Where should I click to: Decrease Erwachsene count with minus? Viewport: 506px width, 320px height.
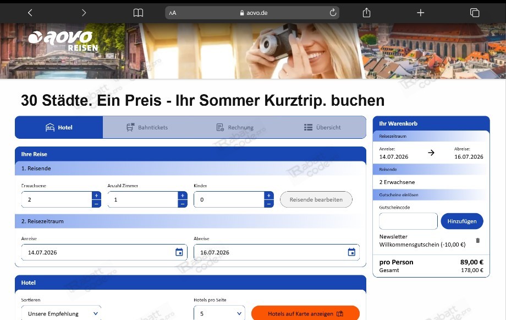(x=96, y=204)
